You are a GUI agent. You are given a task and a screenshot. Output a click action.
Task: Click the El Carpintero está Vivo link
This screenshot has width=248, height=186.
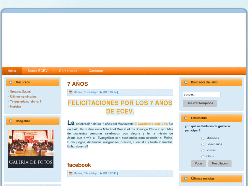pos(151,124)
